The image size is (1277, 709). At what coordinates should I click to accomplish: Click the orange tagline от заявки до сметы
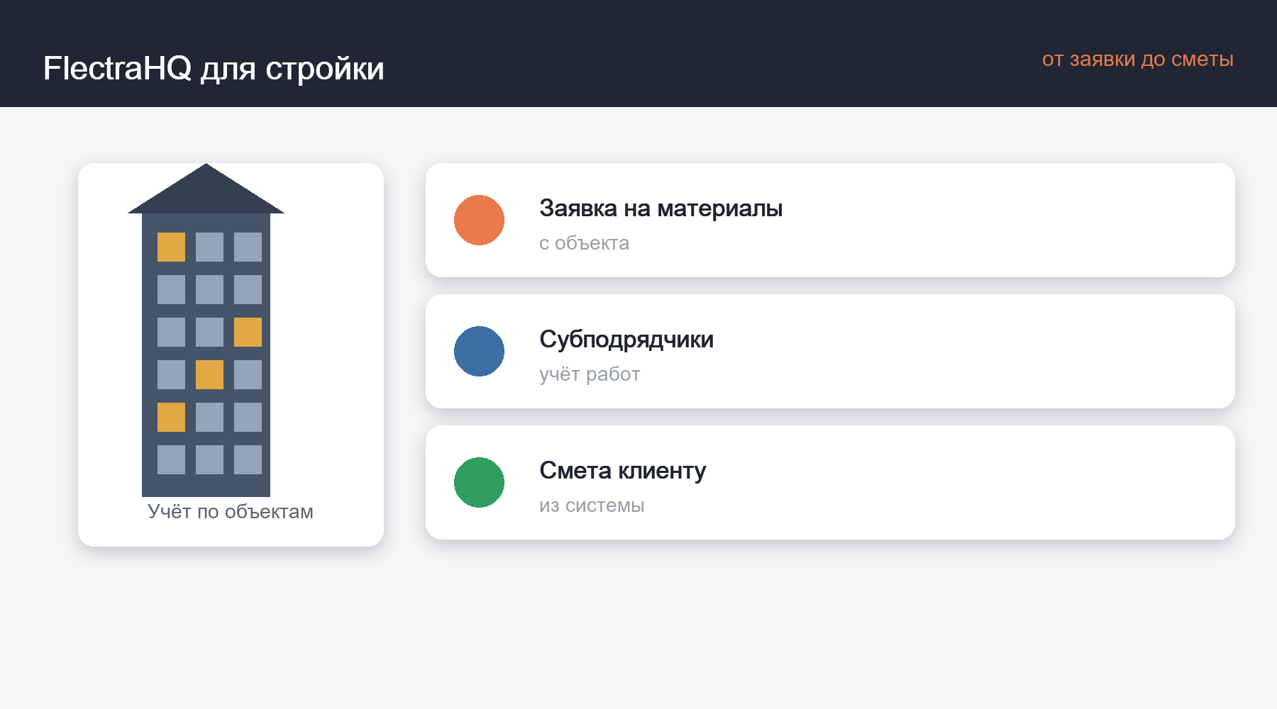[x=1137, y=60]
